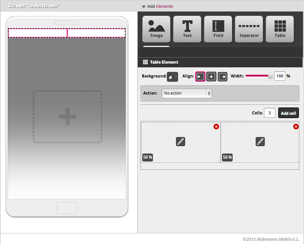Click the Screen "mainscreen" title

coord(34,6)
